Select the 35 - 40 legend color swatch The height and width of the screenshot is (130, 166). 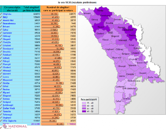coord(84,103)
